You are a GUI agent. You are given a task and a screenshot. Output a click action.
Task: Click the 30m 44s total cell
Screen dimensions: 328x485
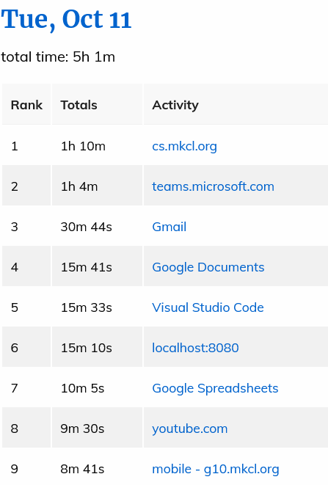(97, 227)
